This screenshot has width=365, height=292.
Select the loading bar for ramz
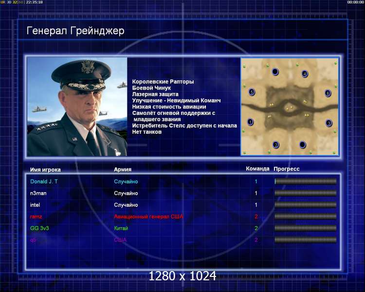[x=306, y=216]
